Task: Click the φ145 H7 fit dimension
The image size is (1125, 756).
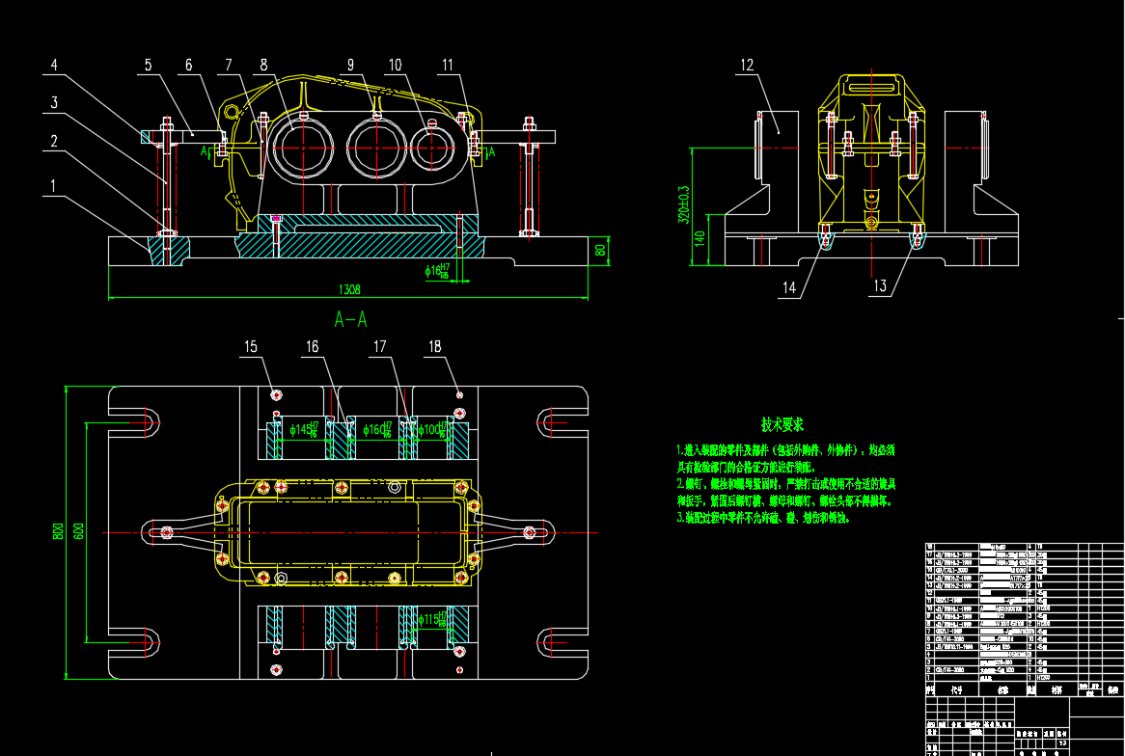Action: click(x=304, y=430)
